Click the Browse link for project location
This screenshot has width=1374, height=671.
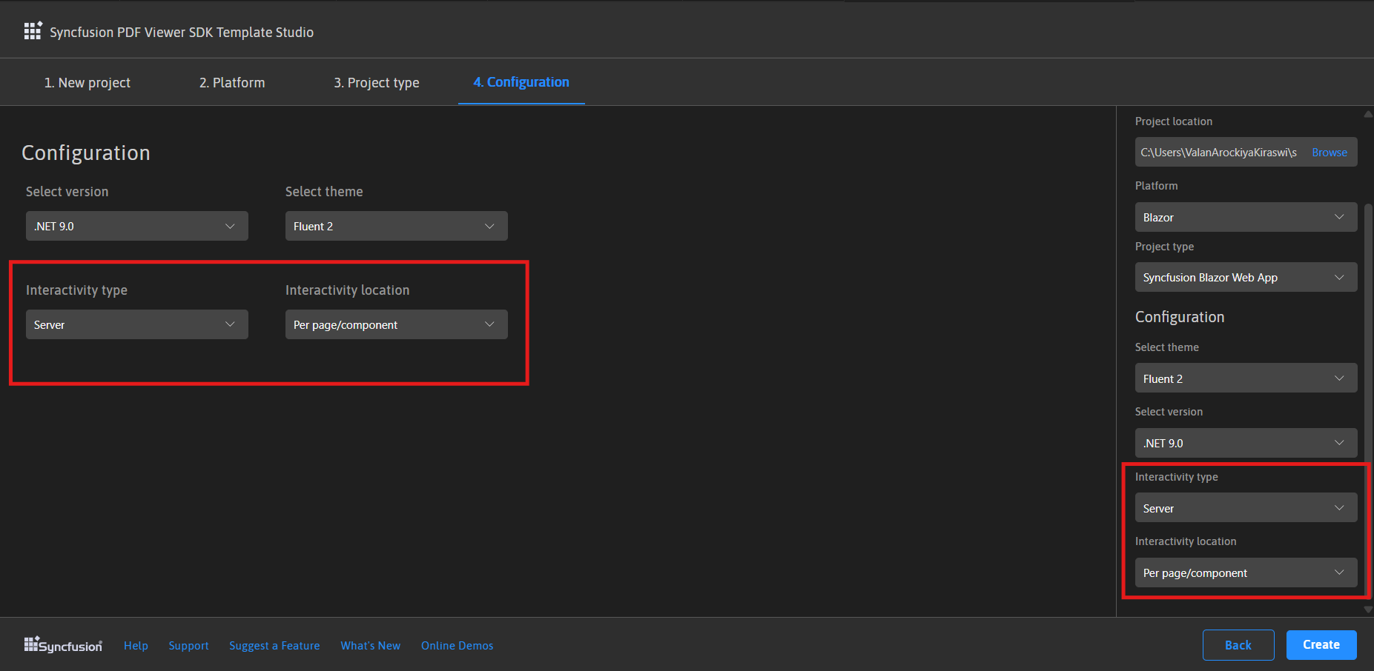[1330, 152]
